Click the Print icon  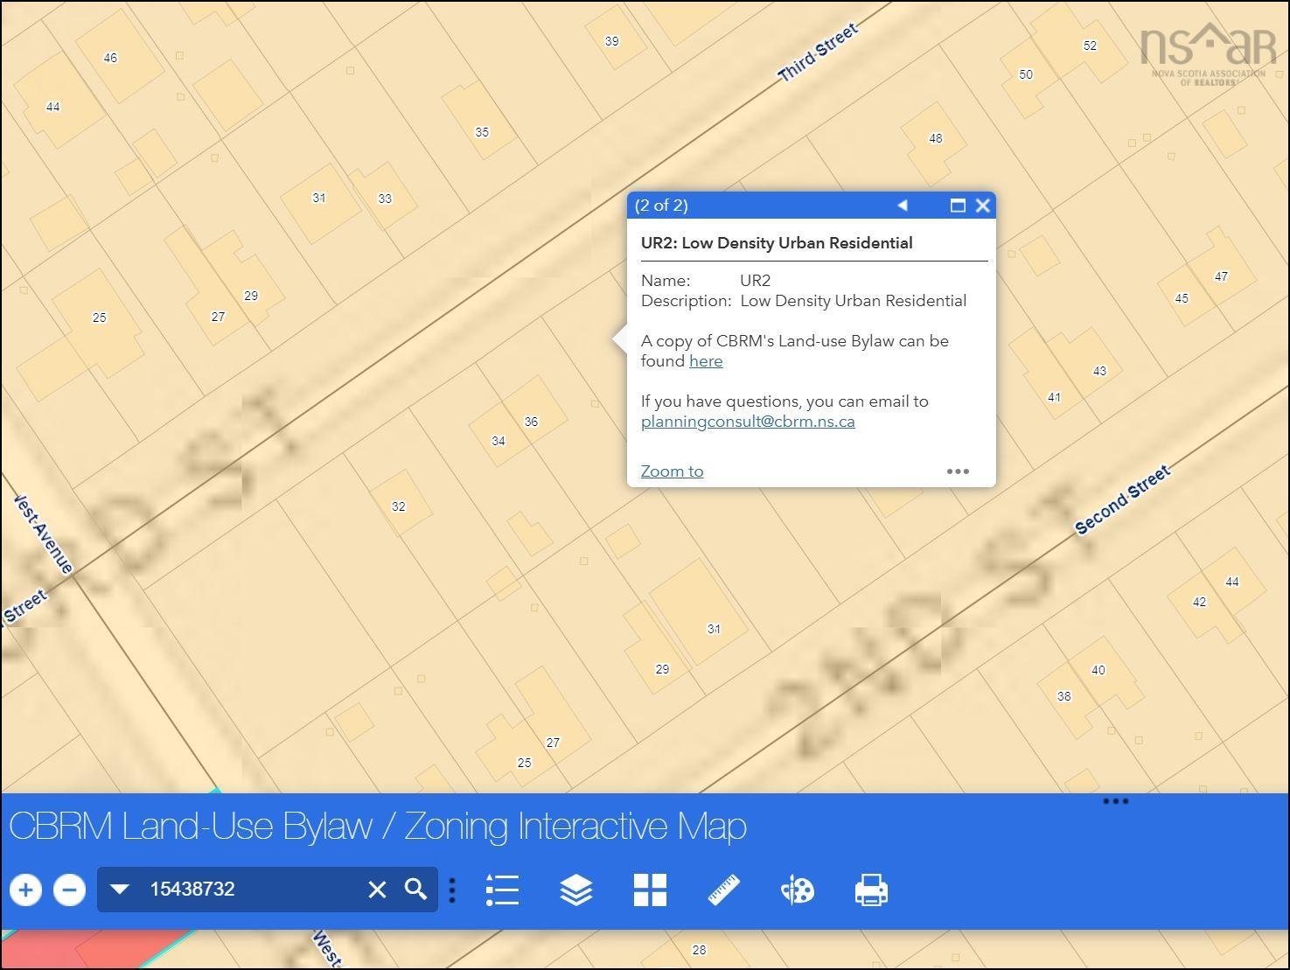pyautogui.click(x=871, y=890)
